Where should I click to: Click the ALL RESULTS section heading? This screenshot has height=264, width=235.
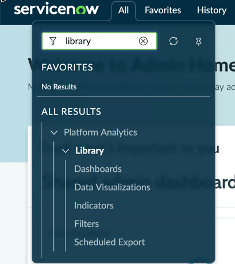coord(71,112)
